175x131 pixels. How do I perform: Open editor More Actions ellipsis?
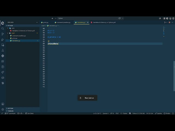pos(173,22)
